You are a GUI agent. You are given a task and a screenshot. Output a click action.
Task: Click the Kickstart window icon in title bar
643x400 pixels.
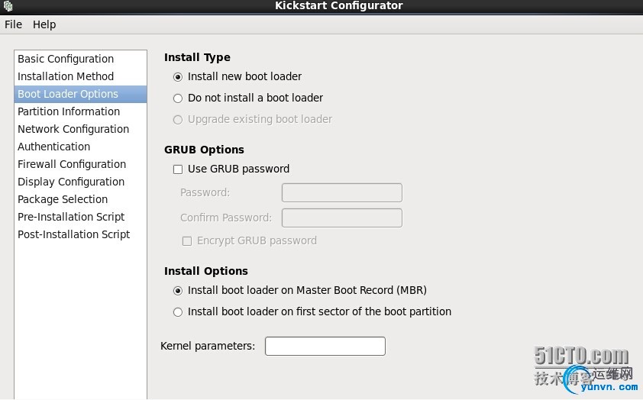pos(8,6)
